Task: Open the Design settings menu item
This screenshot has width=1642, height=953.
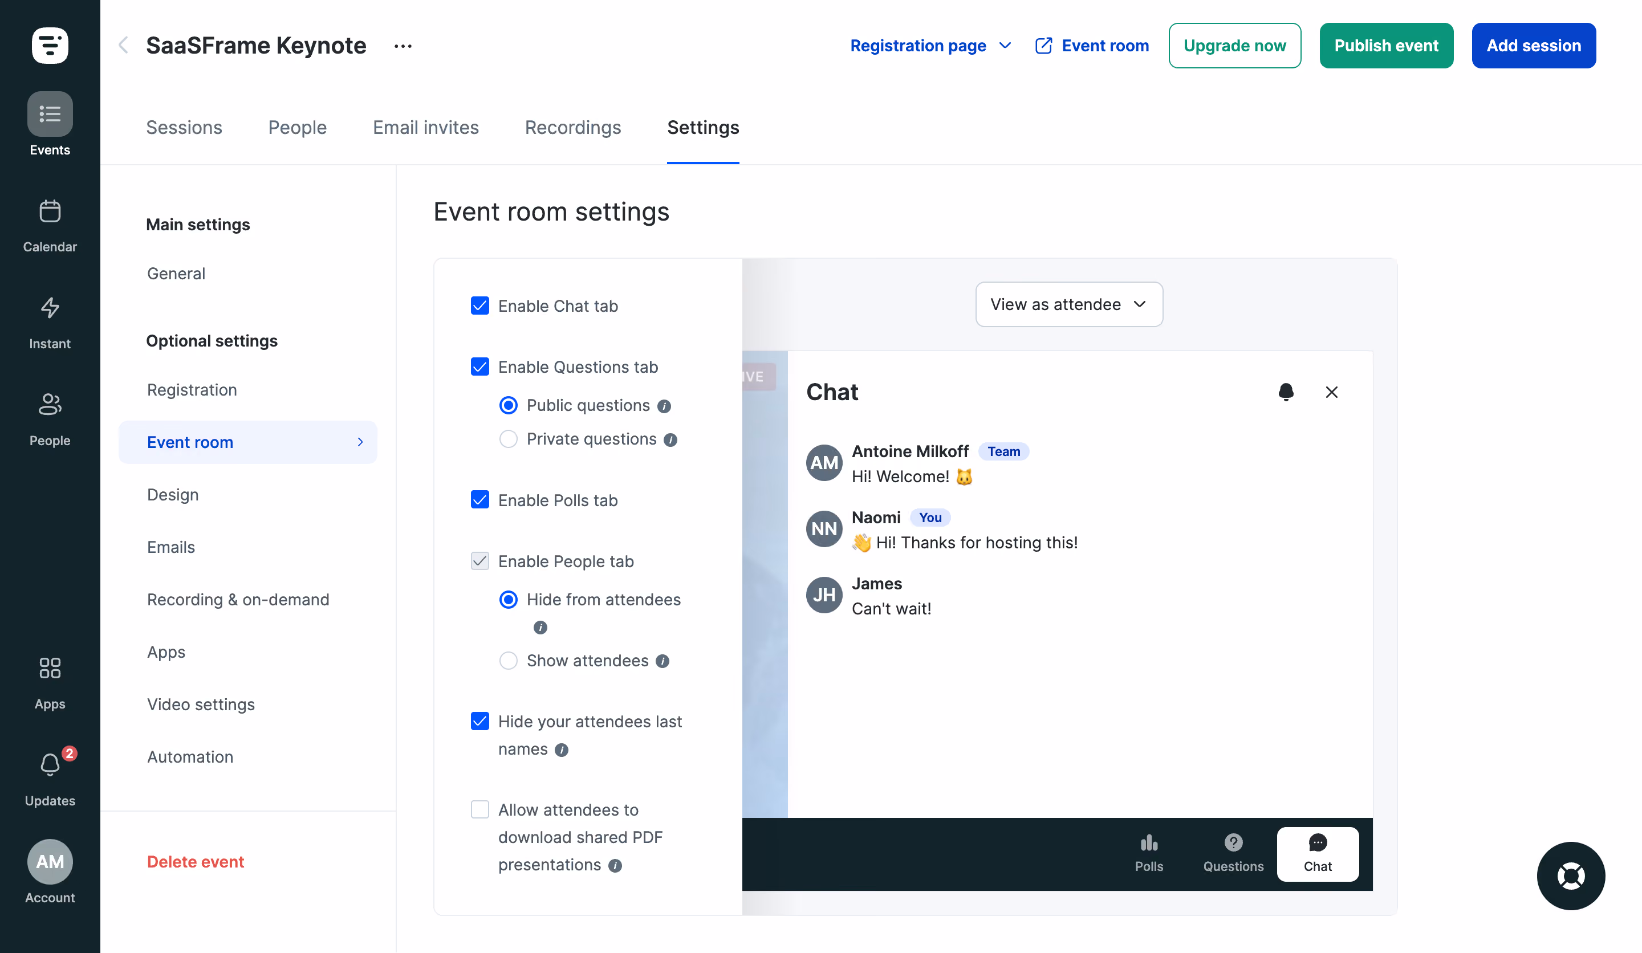Action: point(173,495)
